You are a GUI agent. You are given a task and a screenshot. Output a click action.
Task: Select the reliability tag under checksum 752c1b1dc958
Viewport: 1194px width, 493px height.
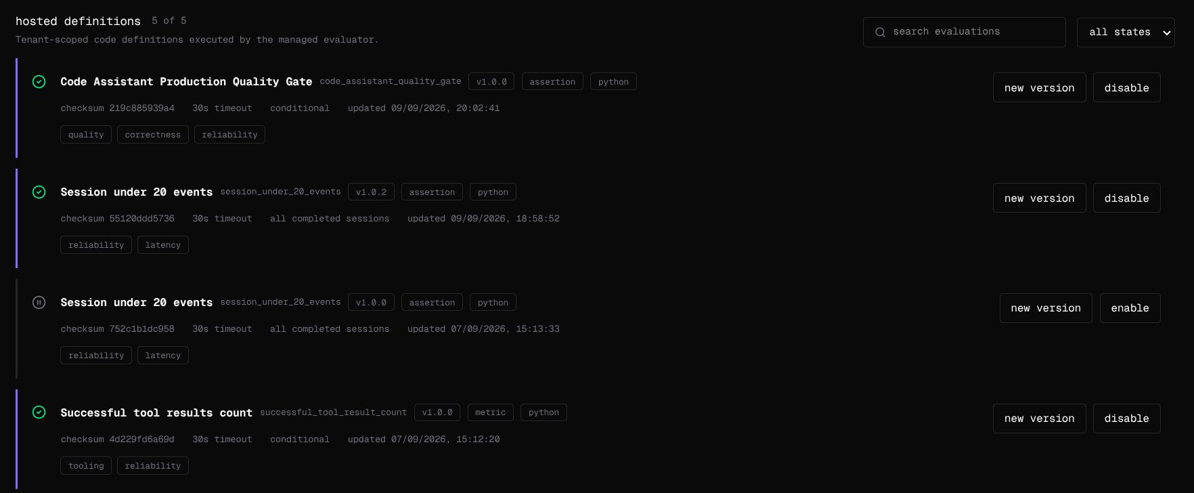coord(96,356)
